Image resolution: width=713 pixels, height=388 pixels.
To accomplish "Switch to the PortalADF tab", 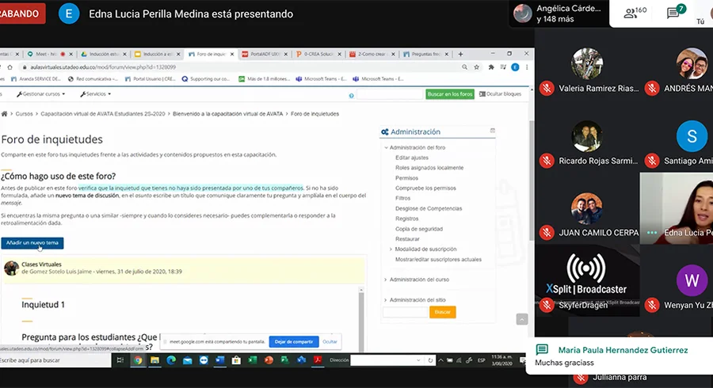I will tap(265, 54).
